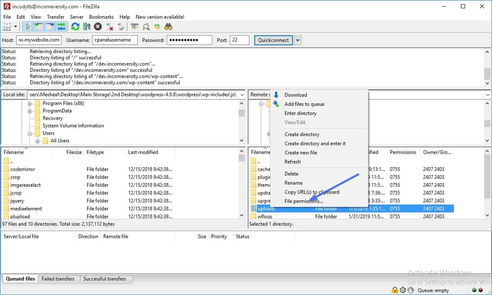492x295 pixels.
Task: Click the Disconnect from server icon
Action: [x=109, y=27]
